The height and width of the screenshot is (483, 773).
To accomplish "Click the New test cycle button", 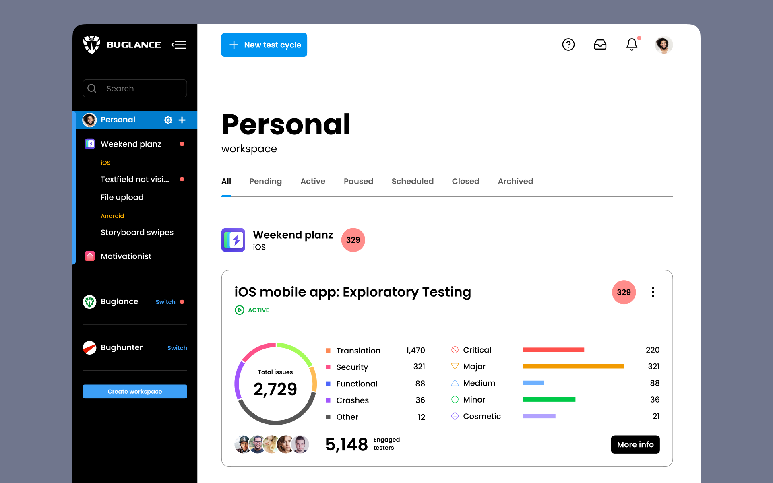I will click(x=264, y=45).
